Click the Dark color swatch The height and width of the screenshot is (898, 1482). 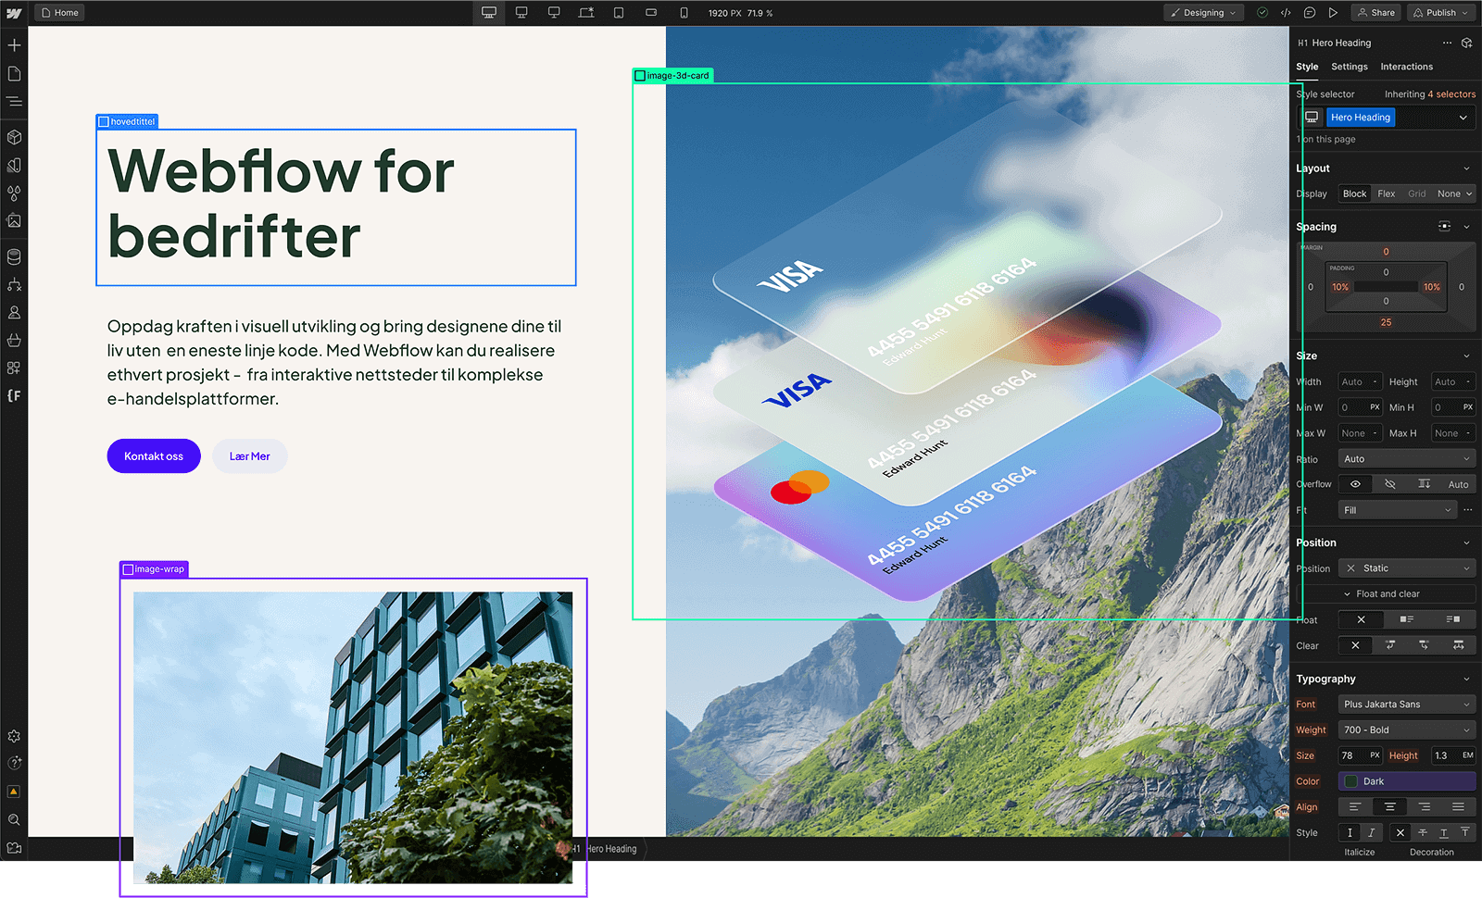[1351, 781]
